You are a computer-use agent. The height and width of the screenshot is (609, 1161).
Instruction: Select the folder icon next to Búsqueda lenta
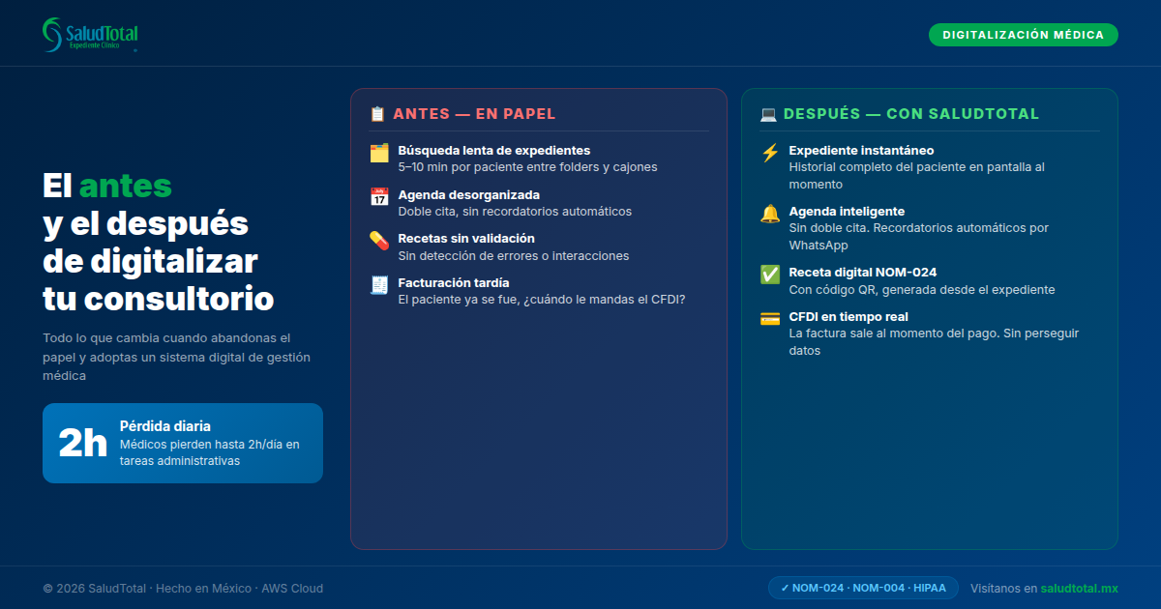click(x=378, y=155)
